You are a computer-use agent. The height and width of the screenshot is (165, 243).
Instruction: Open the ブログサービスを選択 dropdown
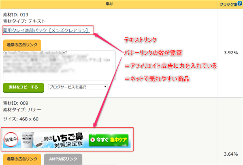78,87
